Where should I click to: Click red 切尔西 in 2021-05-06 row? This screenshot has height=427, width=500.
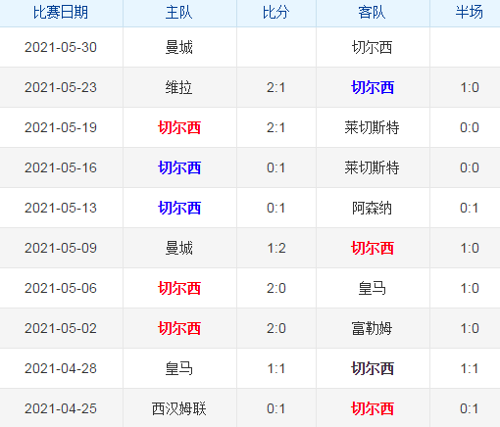179,288
